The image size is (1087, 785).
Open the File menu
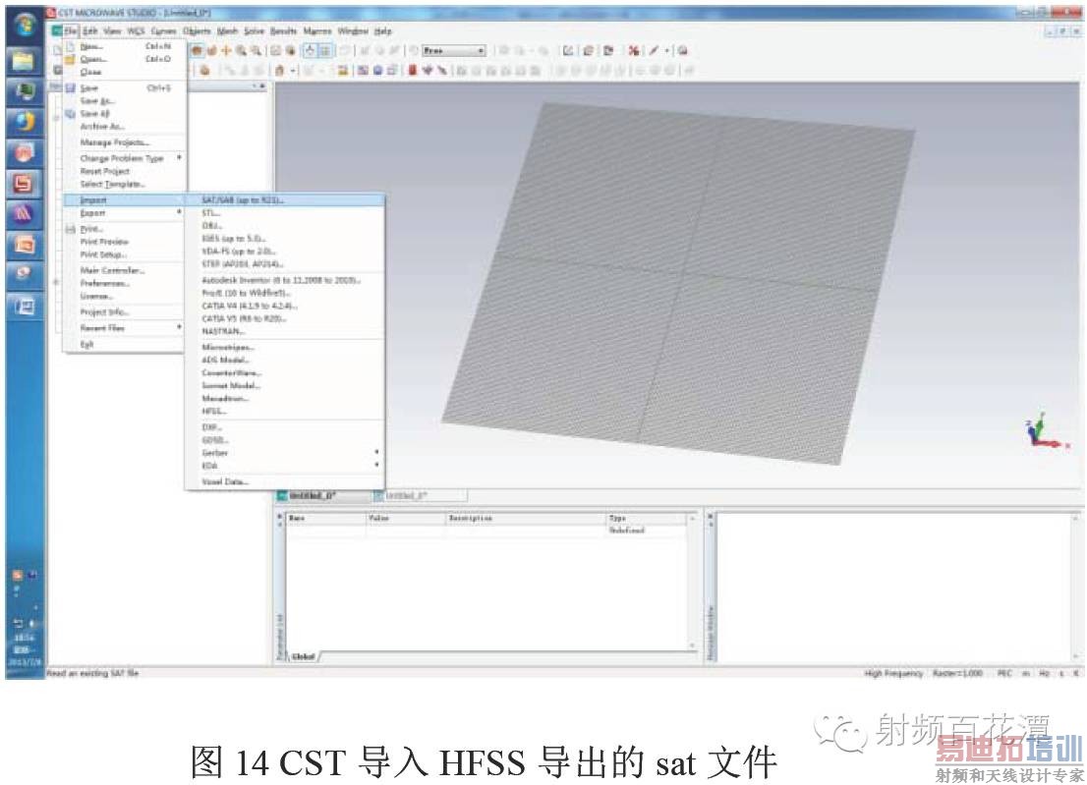(x=71, y=31)
